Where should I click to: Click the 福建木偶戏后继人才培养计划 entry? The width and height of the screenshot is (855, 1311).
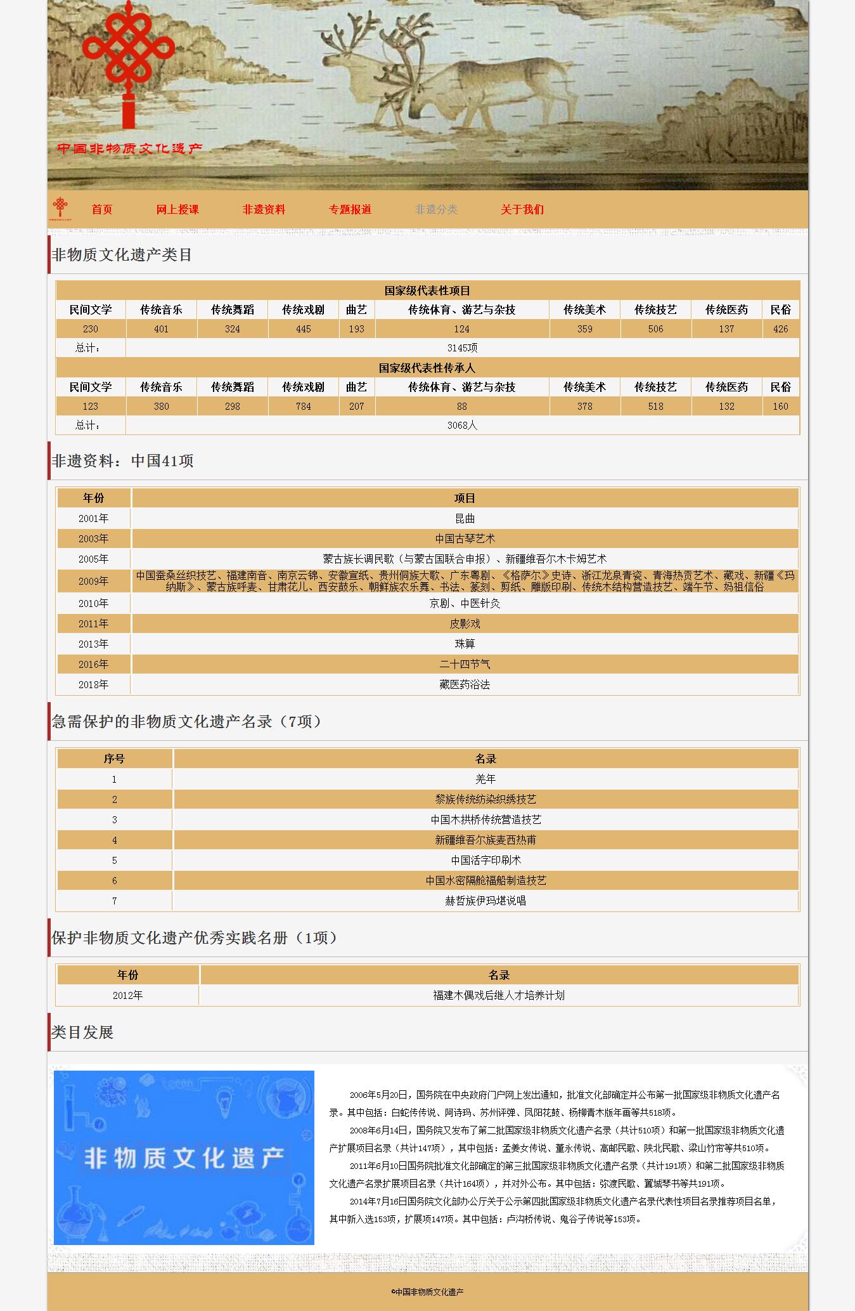(x=499, y=995)
